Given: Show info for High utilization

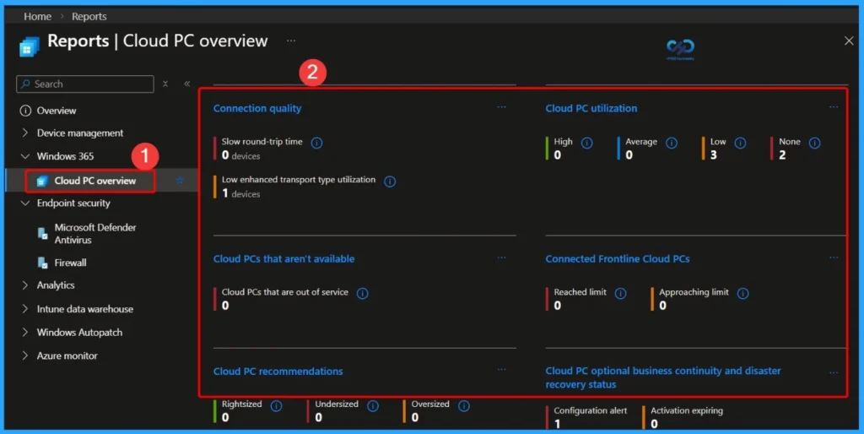Looking at the screenshot, I should tap(587, 143).
